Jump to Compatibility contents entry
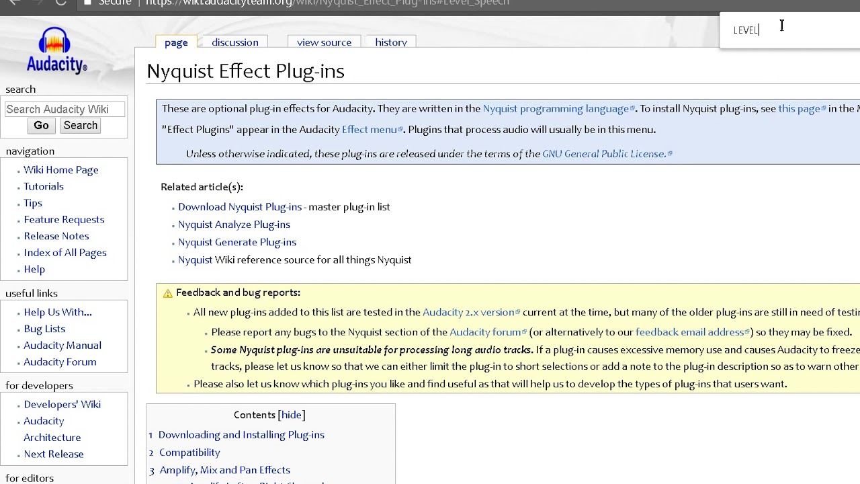Screen dimensions: 860x484 pos(189,452)
